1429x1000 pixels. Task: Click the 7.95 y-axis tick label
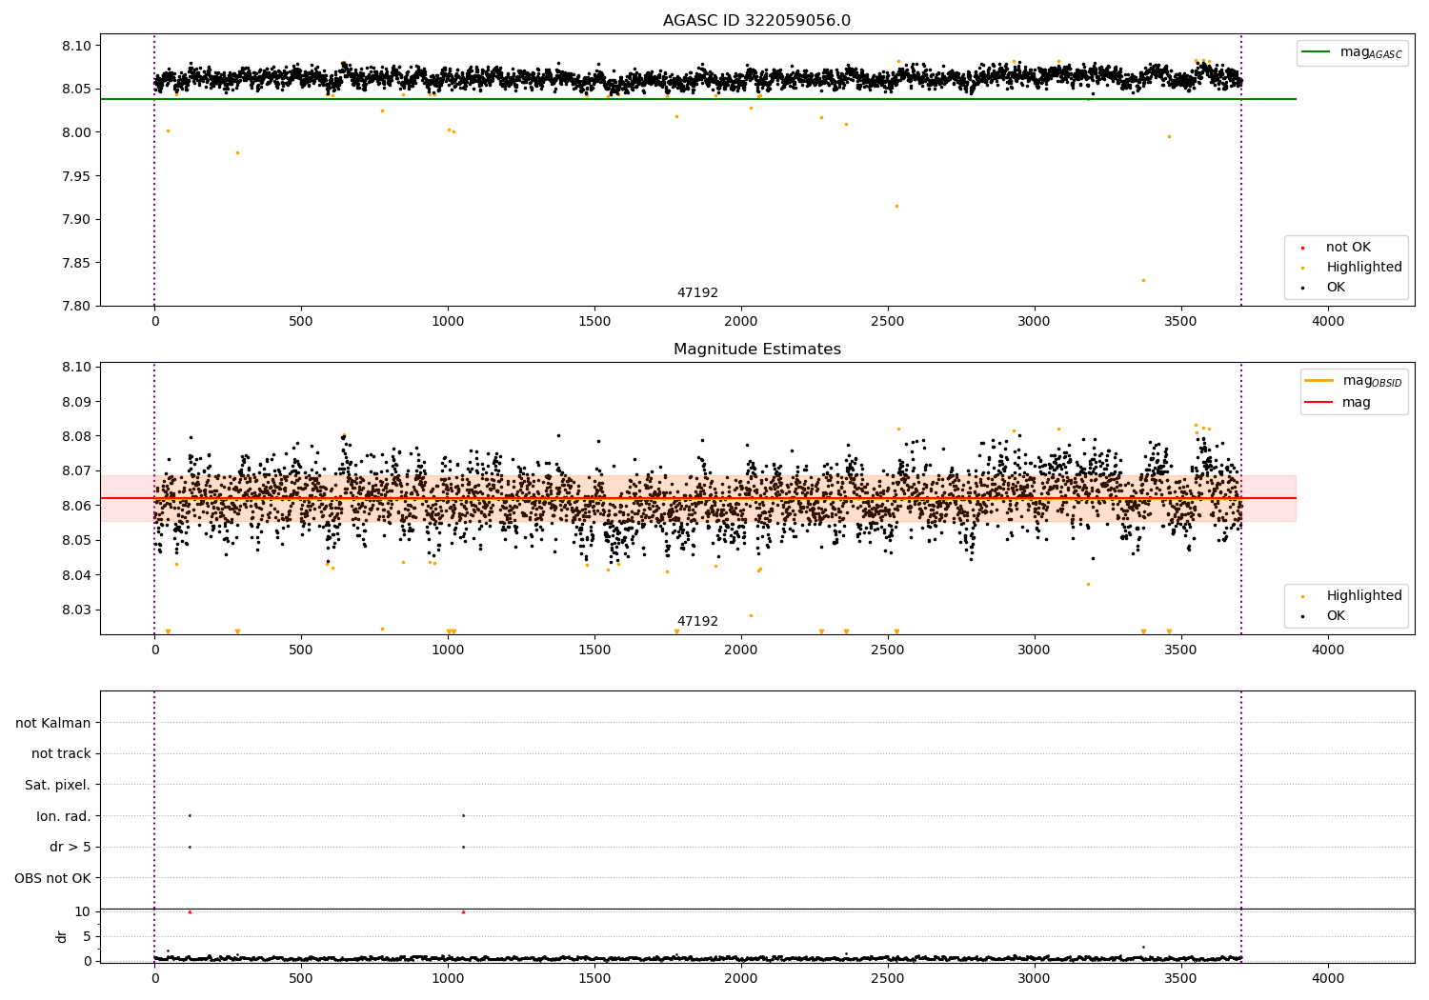pyautogui.click(x=75, y=176)
